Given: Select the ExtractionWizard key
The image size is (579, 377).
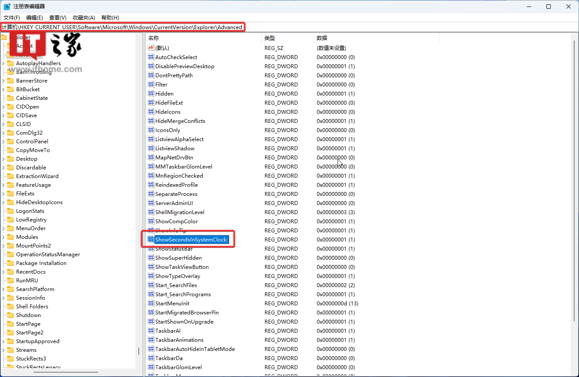Looking at the screenshot, I should 37,176.
